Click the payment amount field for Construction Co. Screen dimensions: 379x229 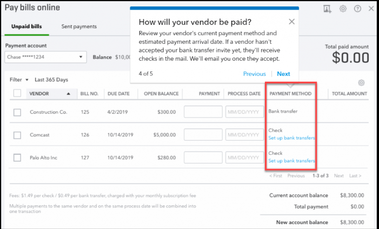click(203, 112)
